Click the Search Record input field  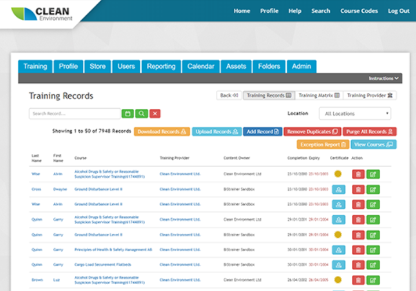tap(75, 113)
